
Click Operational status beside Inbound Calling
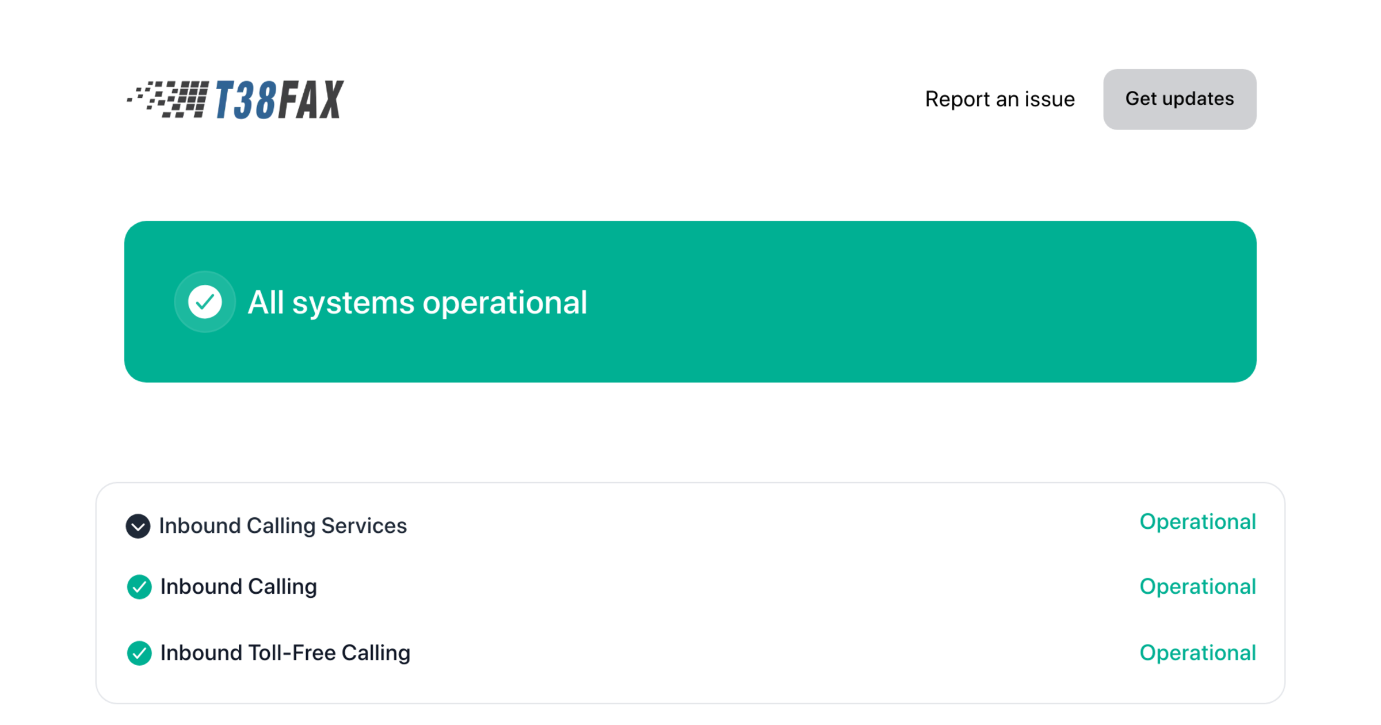tap(1197, 587)
